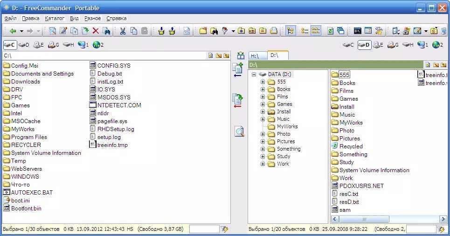This screenshot has width=450, height=236.
Task: Click the left panel C:\ path field
Action: tap(103, 56)
